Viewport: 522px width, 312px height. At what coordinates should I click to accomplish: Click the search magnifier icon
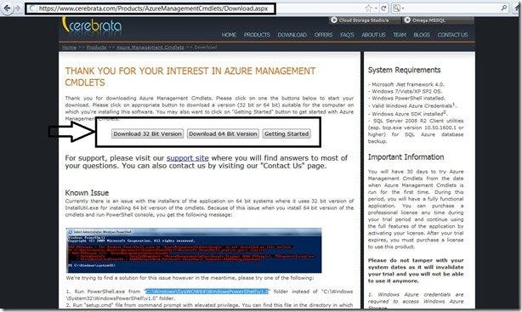coord(504,8)
